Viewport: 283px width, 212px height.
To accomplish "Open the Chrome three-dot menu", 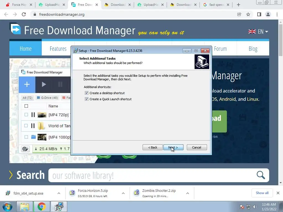I will pyautogui.click(x=277, y=14).
